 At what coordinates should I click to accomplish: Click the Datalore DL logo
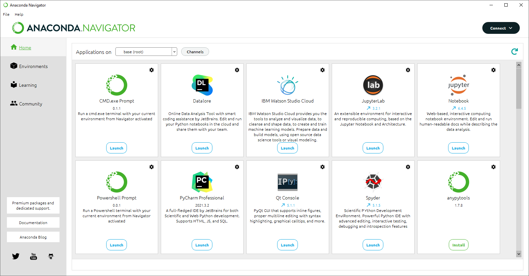click(x=202, y=85)
